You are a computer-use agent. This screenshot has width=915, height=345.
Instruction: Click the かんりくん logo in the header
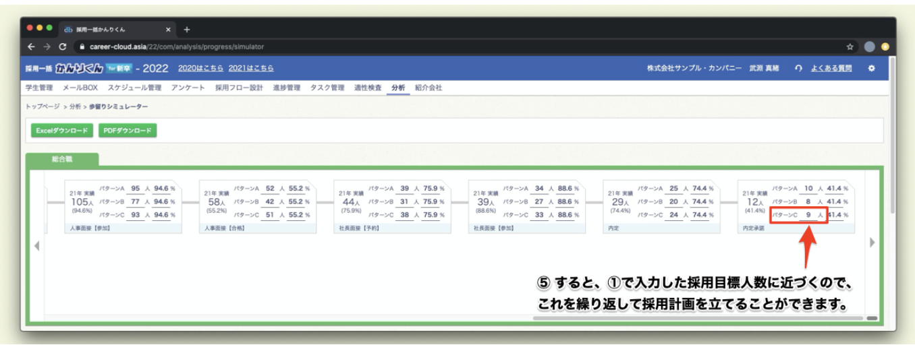pyautogui.click(x=77, y=68)
